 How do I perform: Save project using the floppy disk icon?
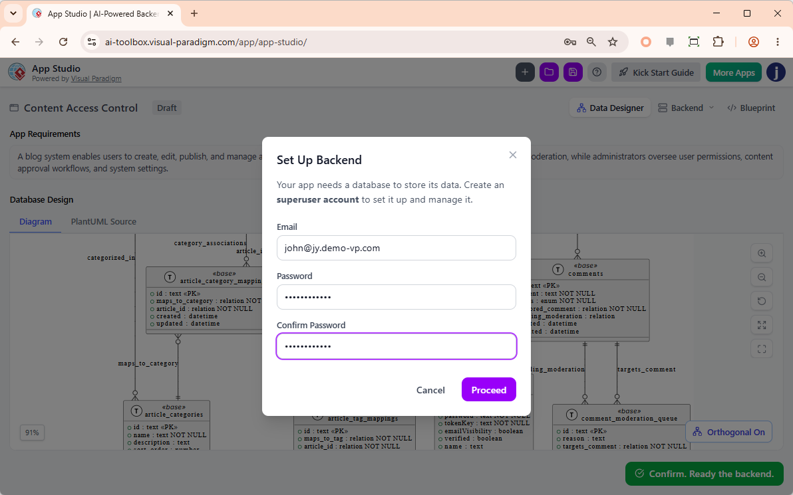coord(573,72)
